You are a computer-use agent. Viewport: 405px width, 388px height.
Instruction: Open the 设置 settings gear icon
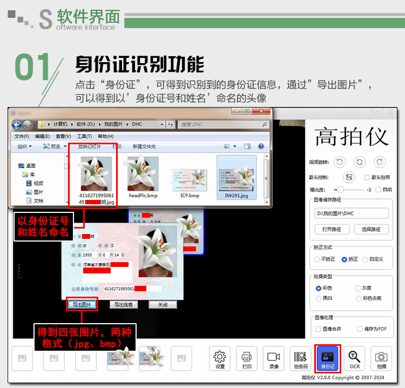[220, 359]
